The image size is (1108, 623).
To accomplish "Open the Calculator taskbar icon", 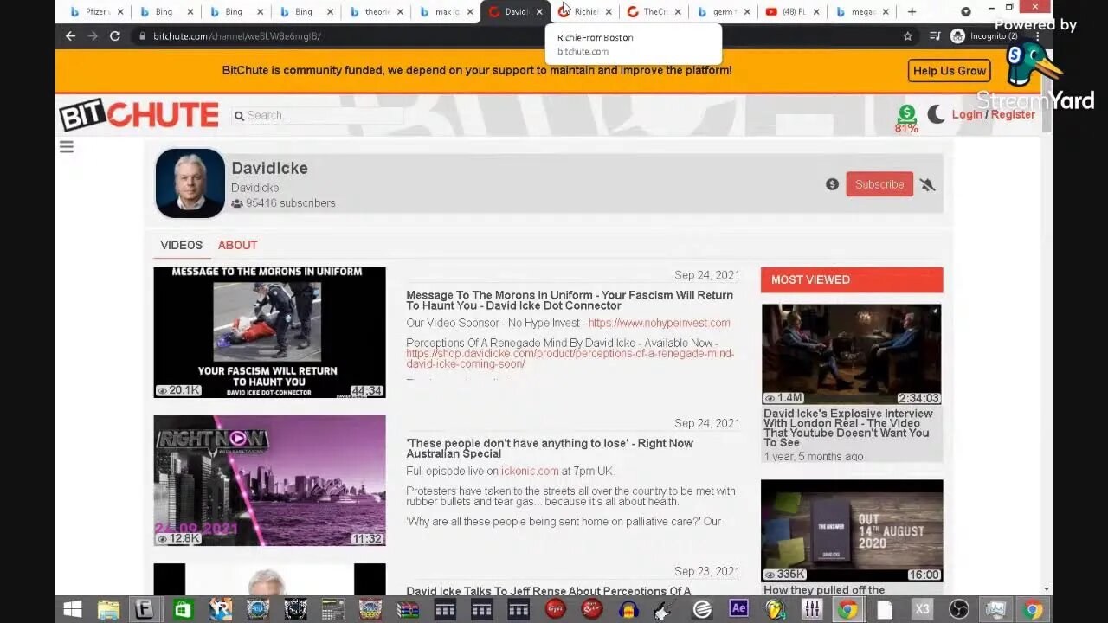I will click(332, 609).
